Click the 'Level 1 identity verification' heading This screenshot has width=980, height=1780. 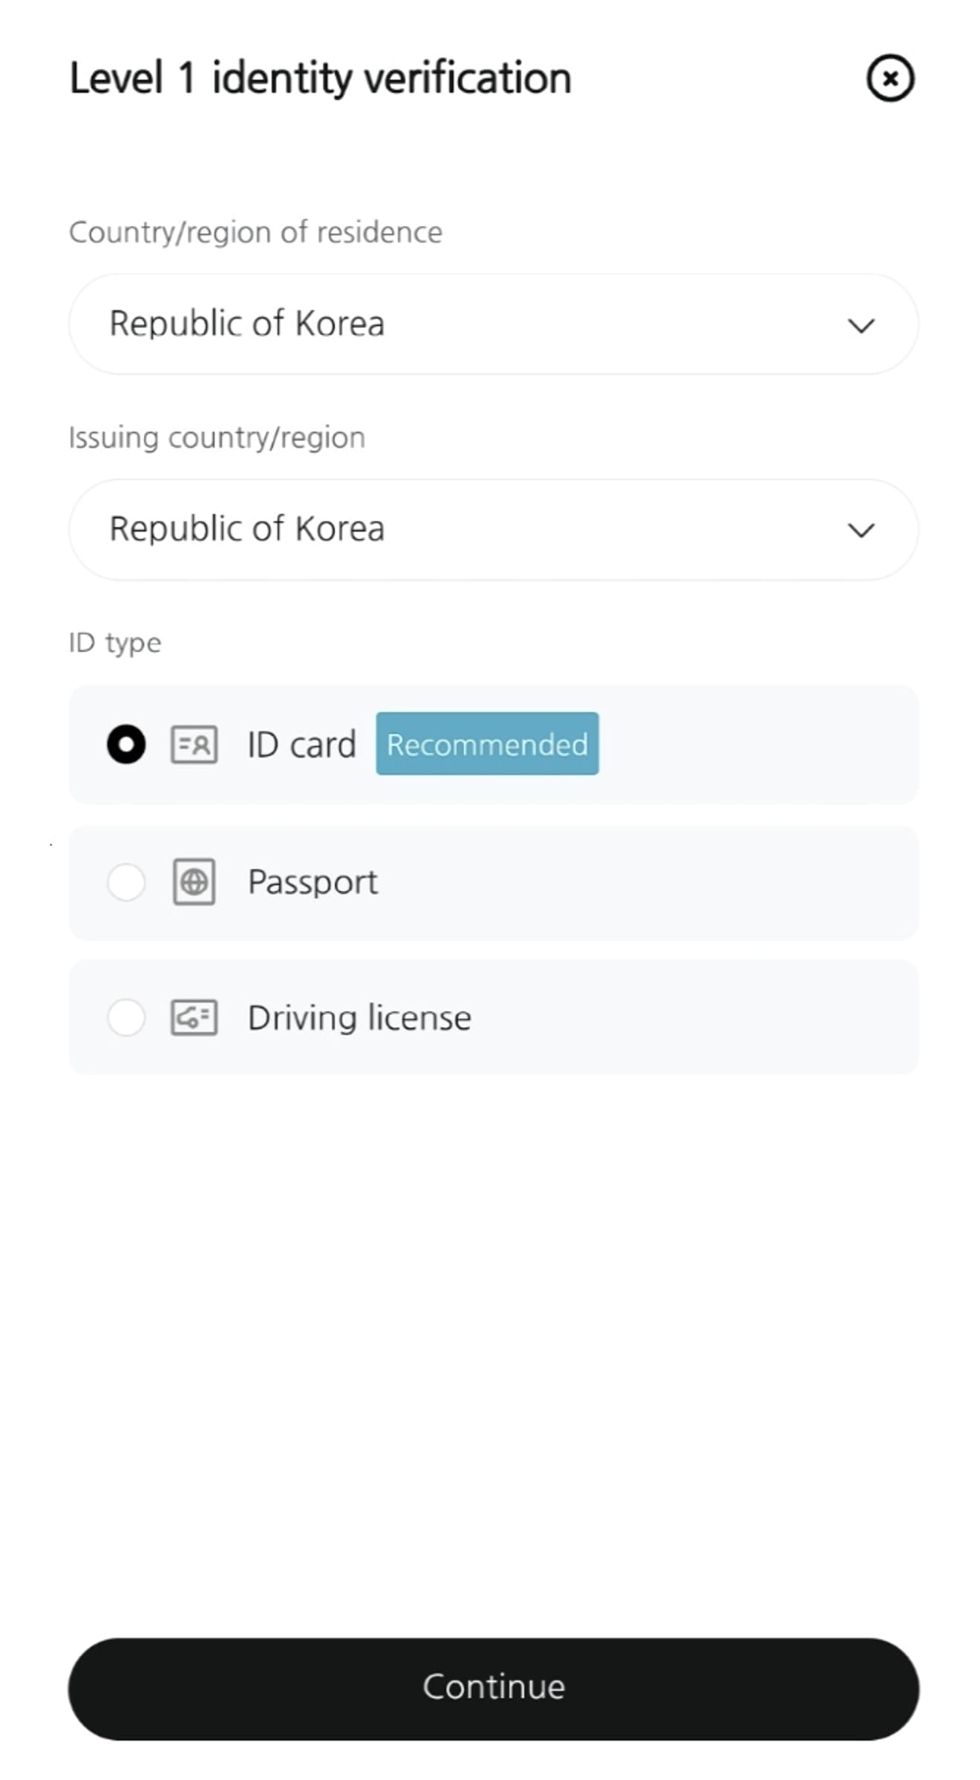coord(320,79)
